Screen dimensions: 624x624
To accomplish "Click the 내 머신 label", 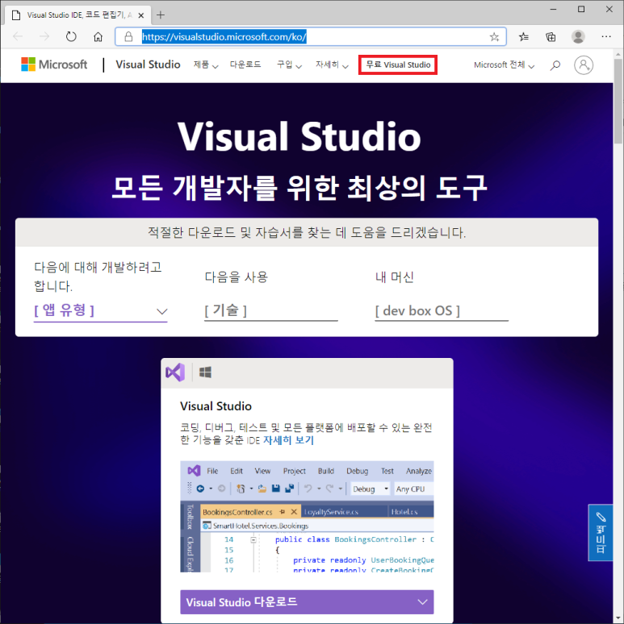I will click(x=395, y=277).
